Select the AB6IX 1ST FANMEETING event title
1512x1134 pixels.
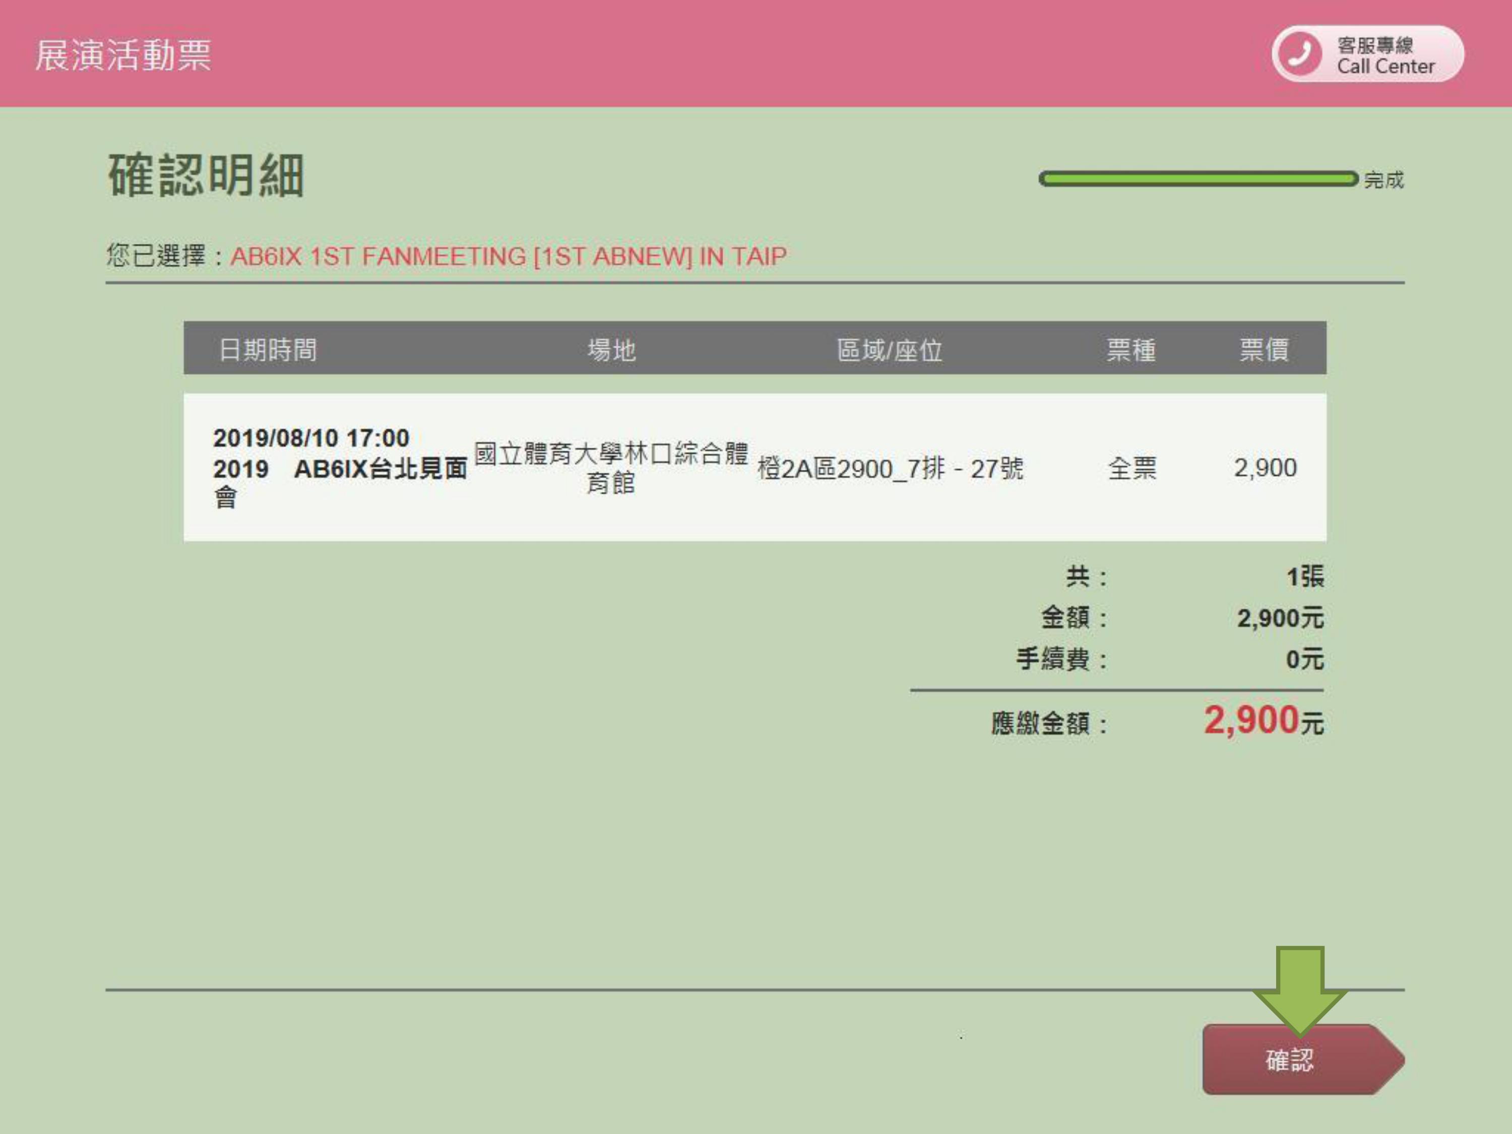click(508, 257)
